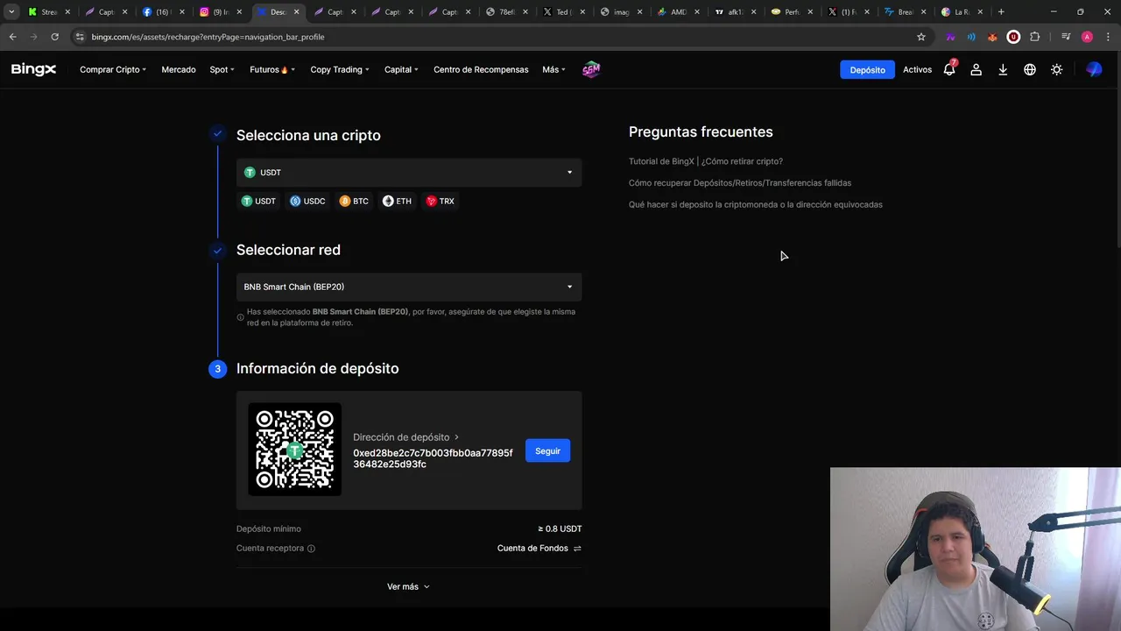Click the BingX logo
Viewport: 1121px width, 631px height.
coord(33,69)
